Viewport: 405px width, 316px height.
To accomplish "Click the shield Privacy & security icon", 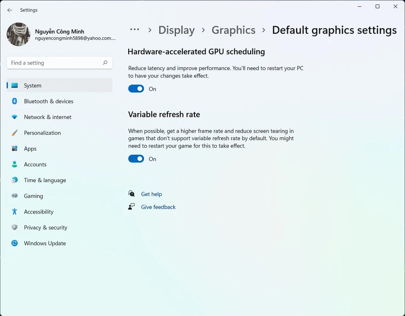I will pyautogui.click(x=14, y=227).
